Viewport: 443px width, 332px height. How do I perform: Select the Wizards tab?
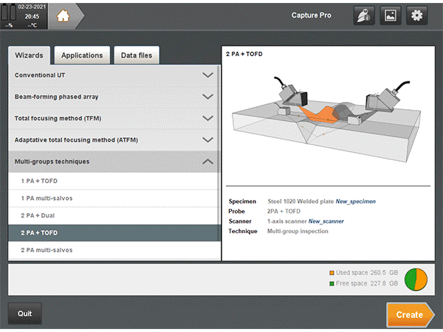click(31, 55)
